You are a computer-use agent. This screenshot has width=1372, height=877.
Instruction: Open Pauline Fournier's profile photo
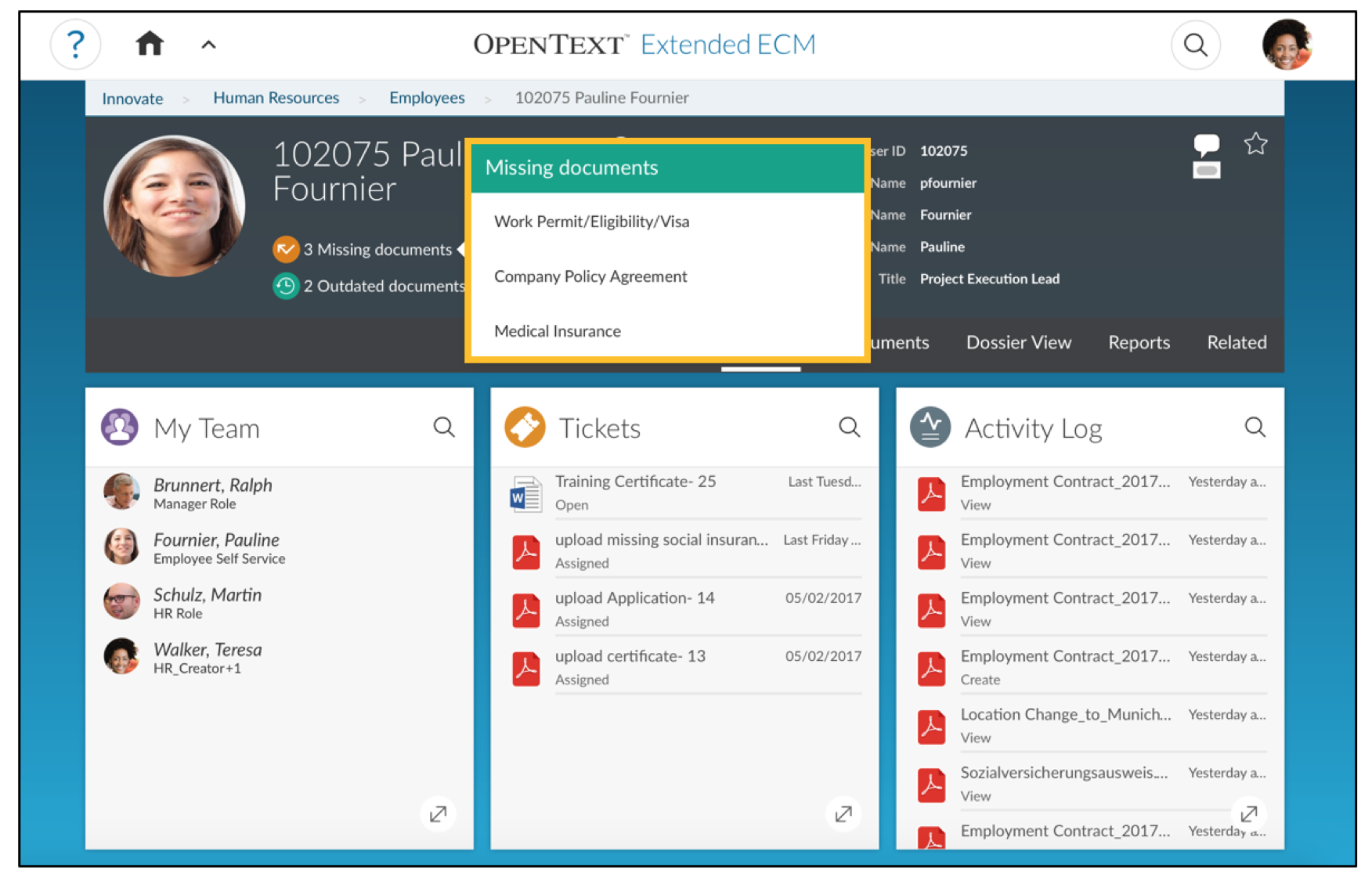174,206
